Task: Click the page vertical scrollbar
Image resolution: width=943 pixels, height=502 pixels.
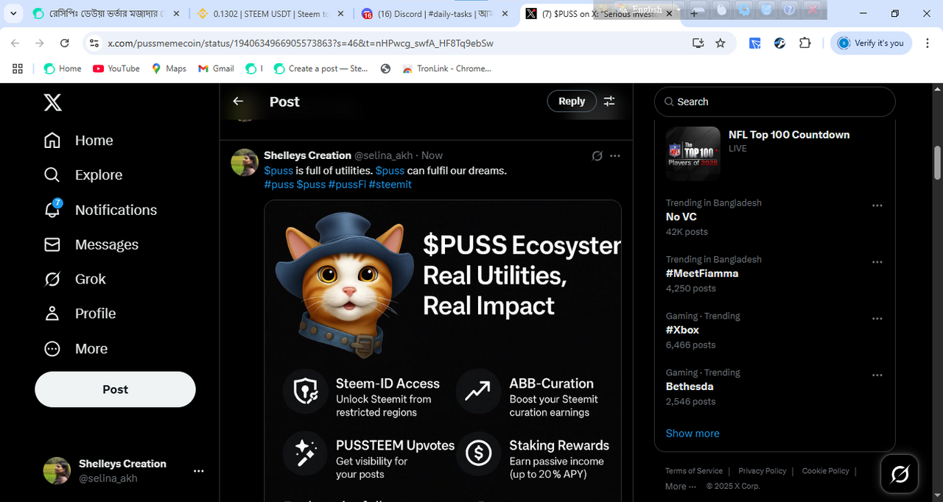Action: point(938,163)
